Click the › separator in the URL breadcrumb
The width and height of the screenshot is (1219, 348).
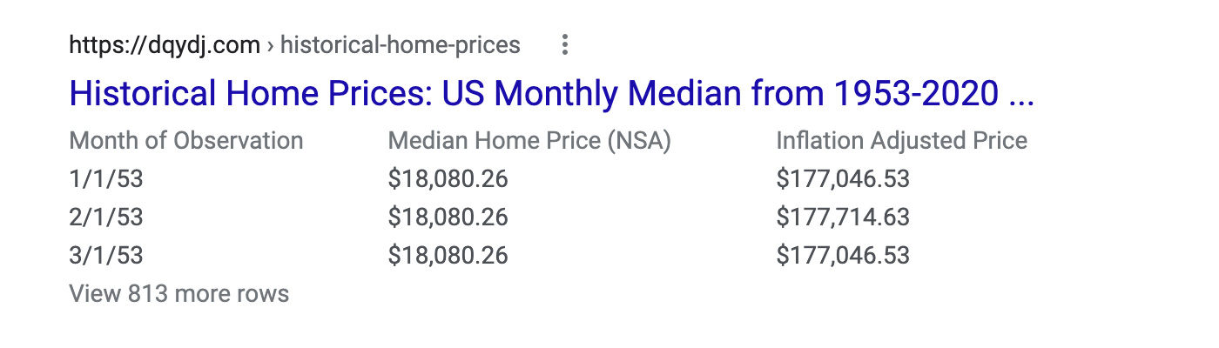pos(271,46)
